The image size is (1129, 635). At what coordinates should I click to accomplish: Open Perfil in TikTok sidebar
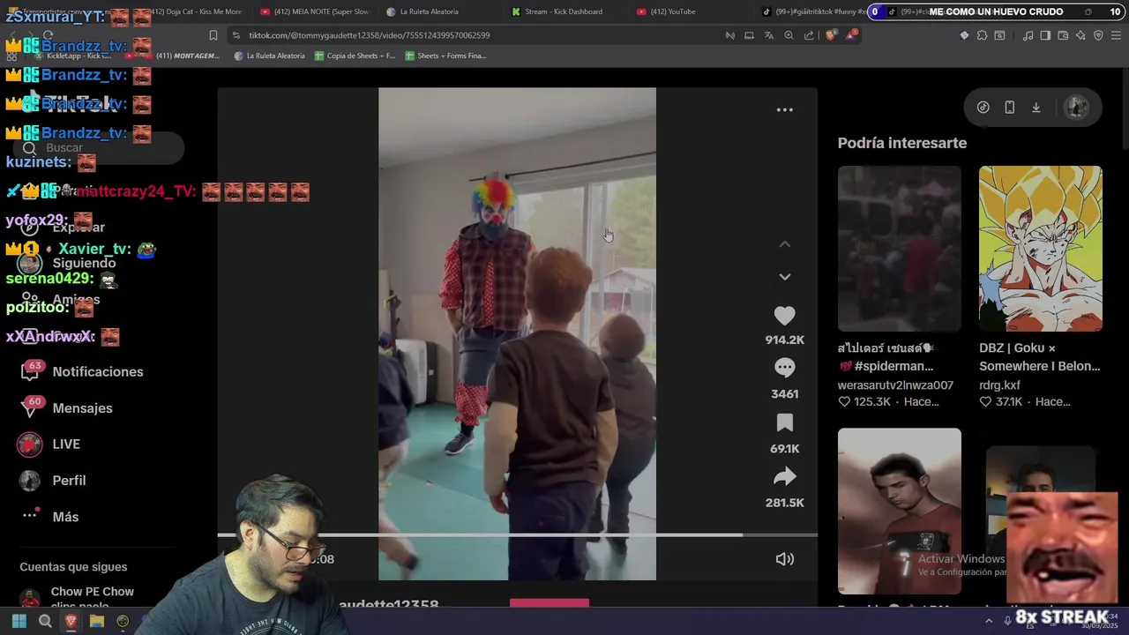[53, 481]
